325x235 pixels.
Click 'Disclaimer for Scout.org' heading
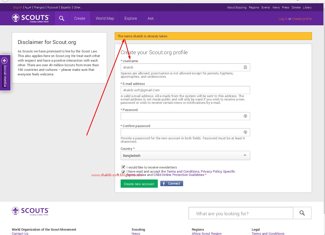tap(47, 42)
